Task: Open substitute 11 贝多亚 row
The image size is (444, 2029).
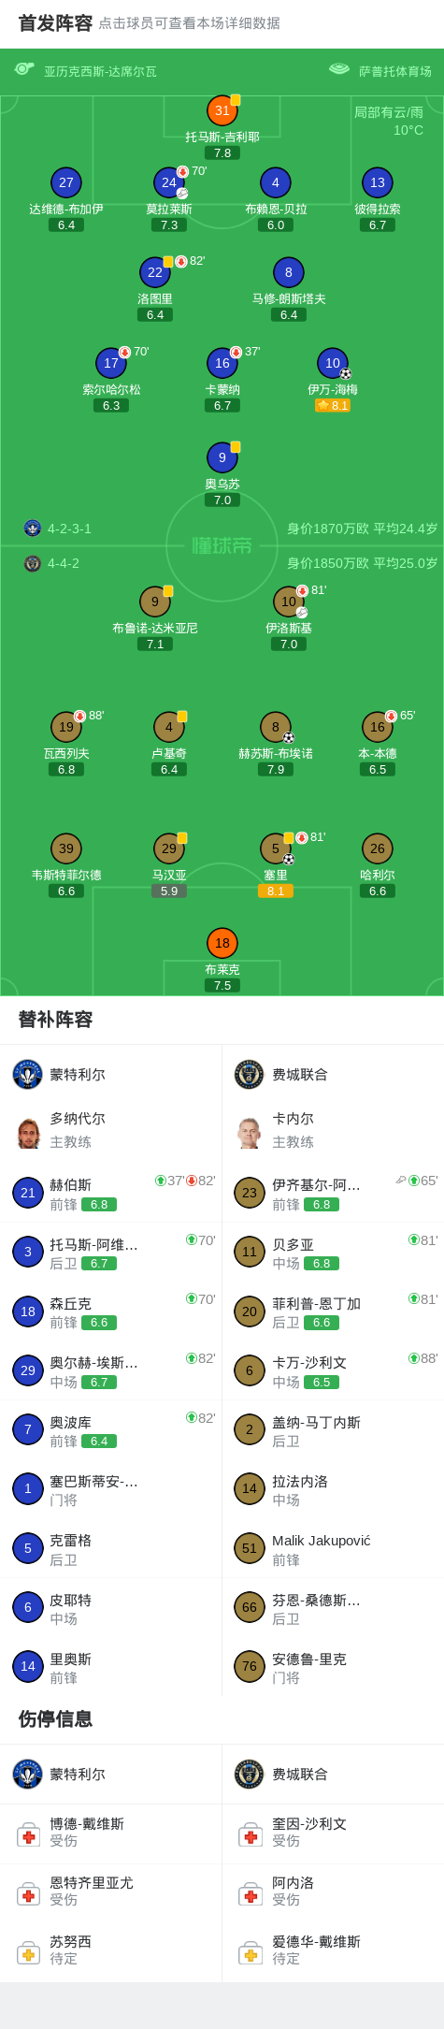Action: (333, 1252)
